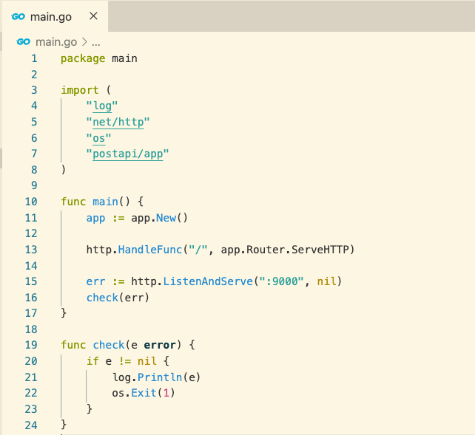Screen dimensions: 475x435
Task: Click 'check(err)' call on line 16
Action: [118, 298]
